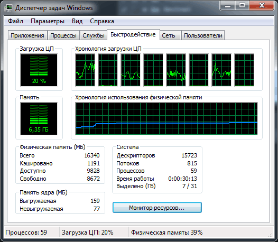Click the physical memory usage history graph

(x=166, y=118)
